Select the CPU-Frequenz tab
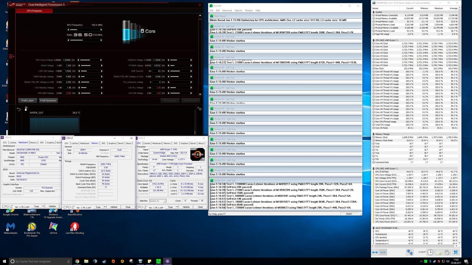Screen dimensions: 472x265 (35, 11)
